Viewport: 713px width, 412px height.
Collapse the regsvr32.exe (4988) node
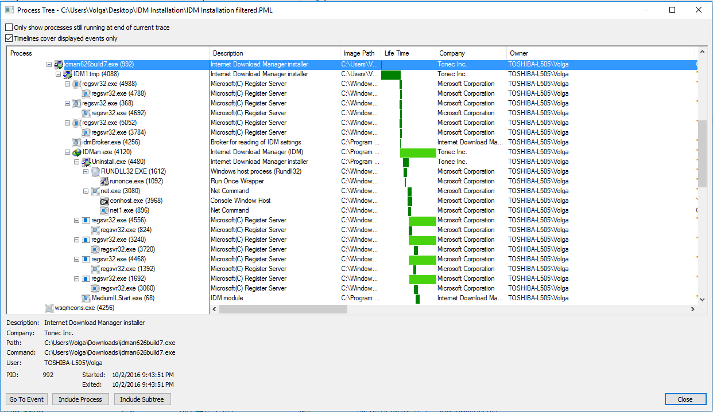pyautogui.click(x=68, y=84)
